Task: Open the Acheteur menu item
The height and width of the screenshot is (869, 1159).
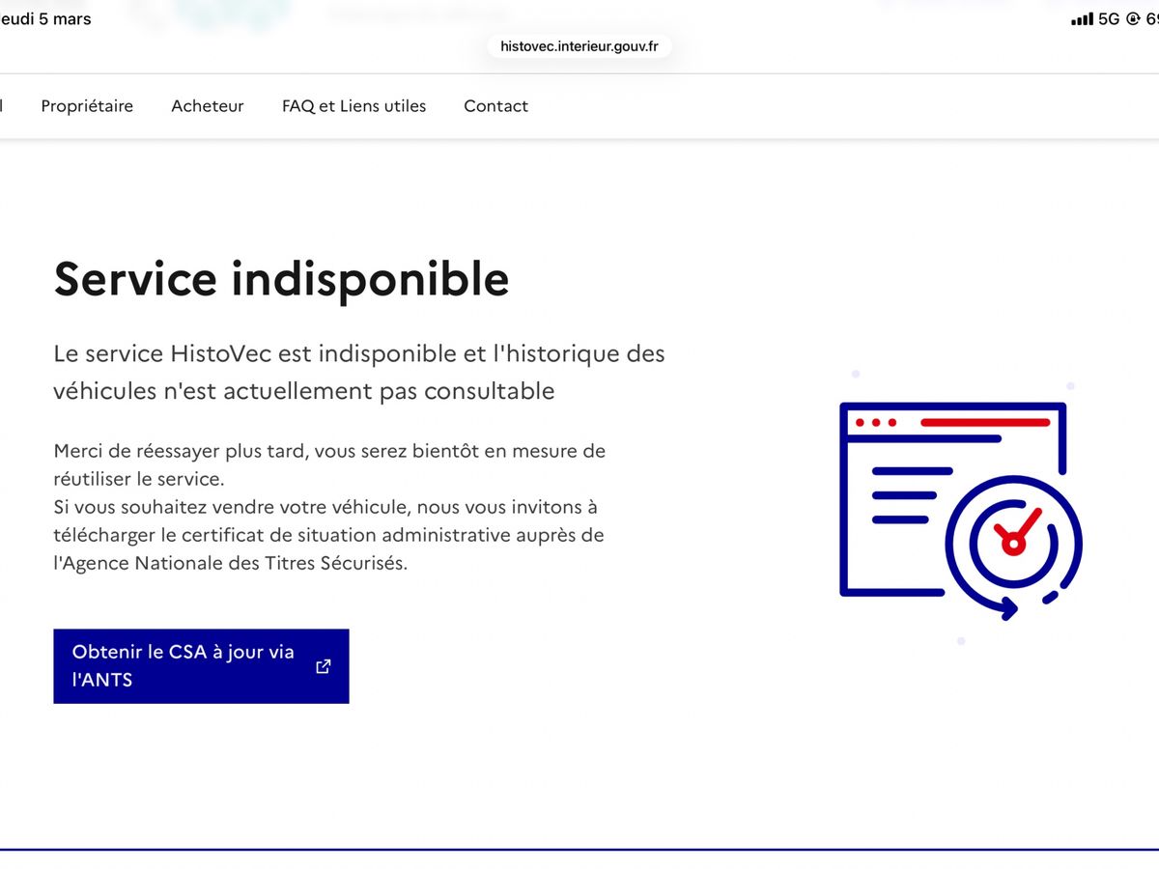Action: [x=208, y=106]
